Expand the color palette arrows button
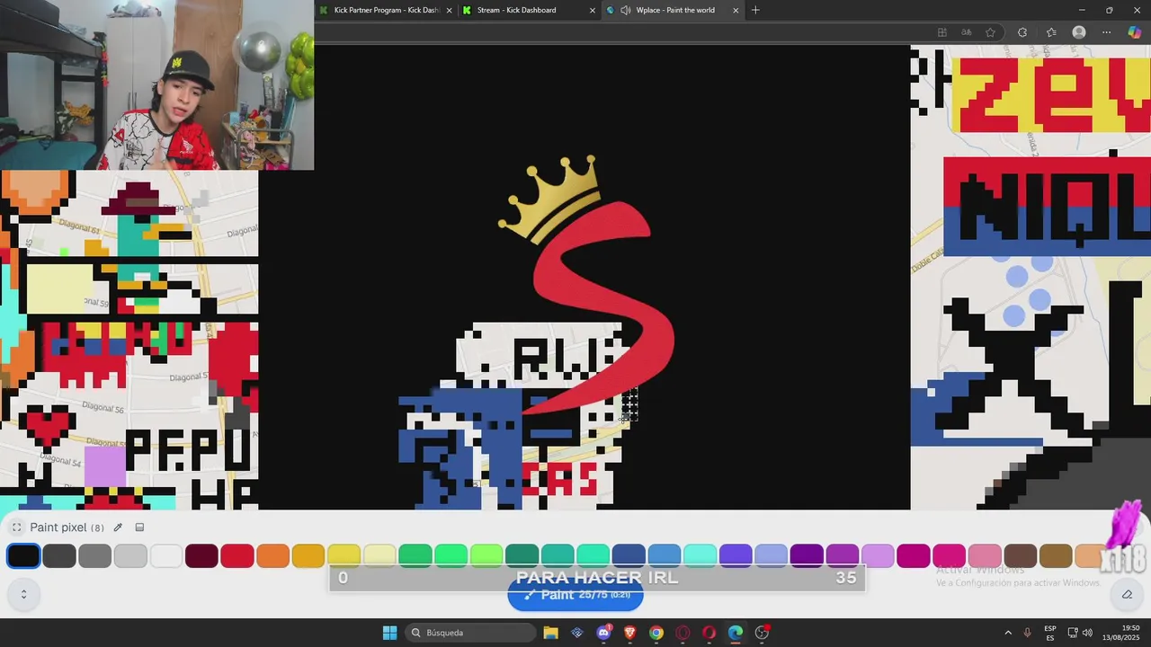 coord(23,594)
